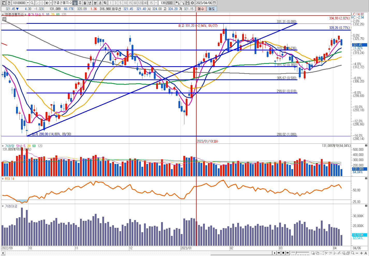Select the 일 daily period toggle
This screenshot has height=256, width=369.
[75, 3]
